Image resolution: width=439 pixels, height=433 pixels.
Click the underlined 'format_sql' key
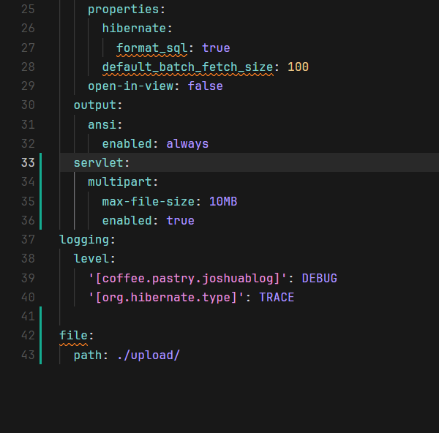(x=151, y=48)
